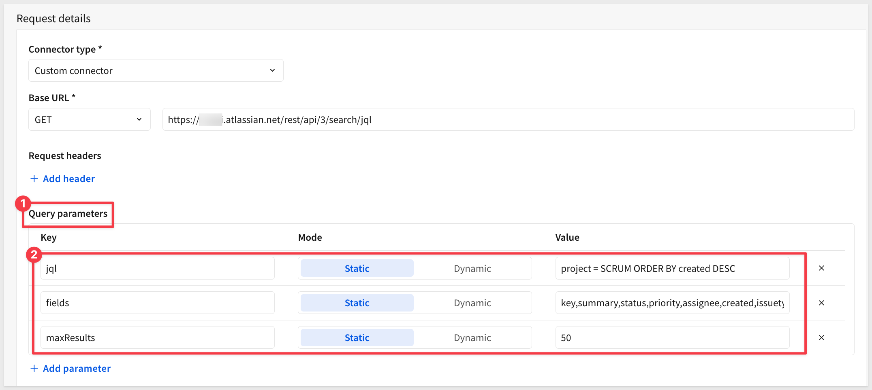Set jql parameter mode to Dynamic
This screenshot has height=390, width=872.
tap(472, 269)
